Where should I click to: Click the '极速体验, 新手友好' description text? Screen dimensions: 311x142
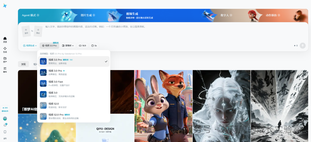[x=58, y=107]
